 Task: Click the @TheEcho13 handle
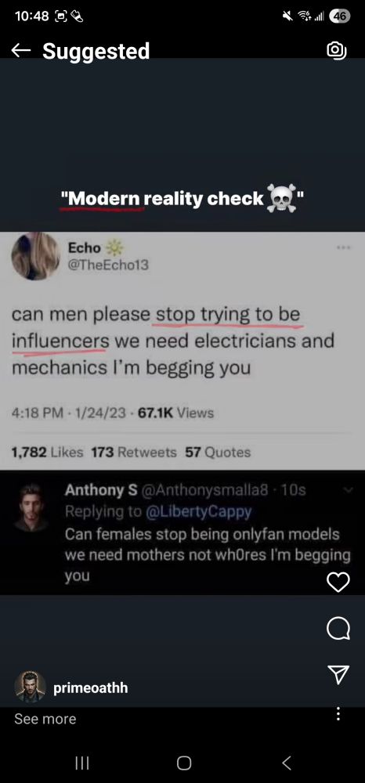tap(108, 265)
